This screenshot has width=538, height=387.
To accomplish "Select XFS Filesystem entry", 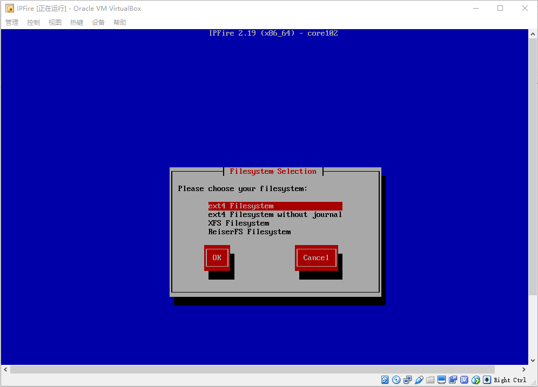I will pos(275,223).
